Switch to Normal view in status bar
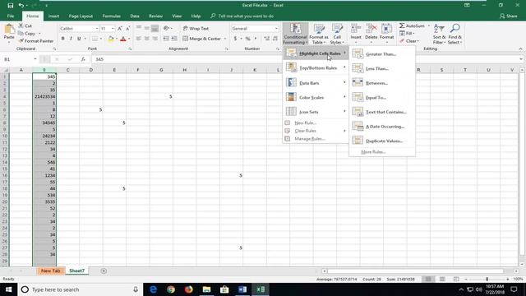Screen dimensions: 526x296 pos(428,279)
